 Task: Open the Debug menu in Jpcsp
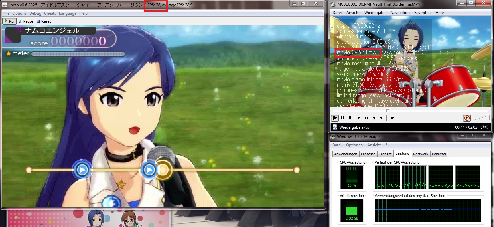[35, 13]
